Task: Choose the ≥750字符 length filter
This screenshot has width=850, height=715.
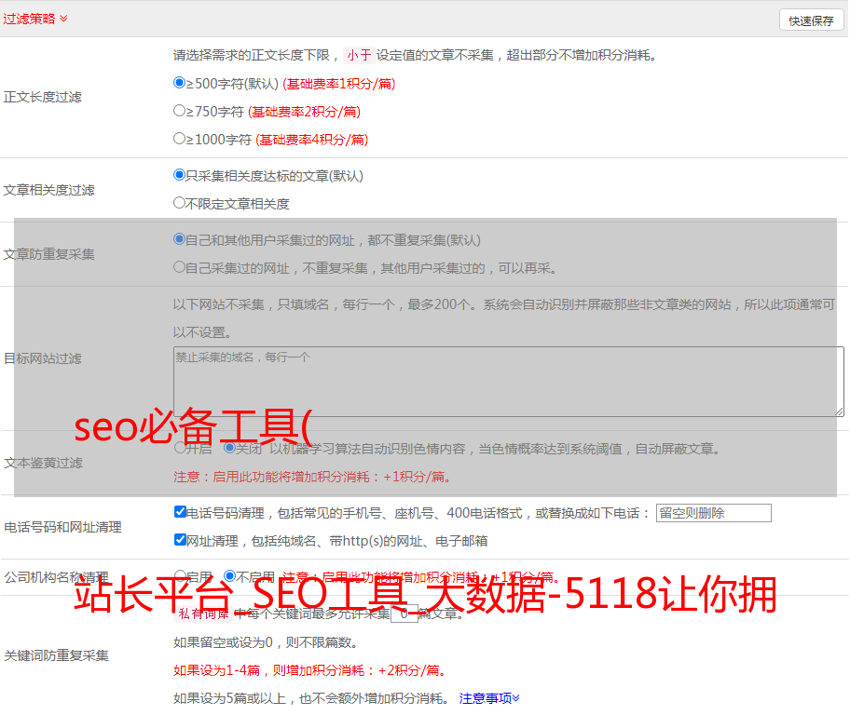Action: tap(179, 111)
